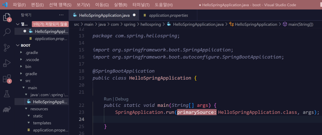Open the 선택 영역(S) menu
Image resolution: width=322 pixels, height=135 pixels.
60,5
